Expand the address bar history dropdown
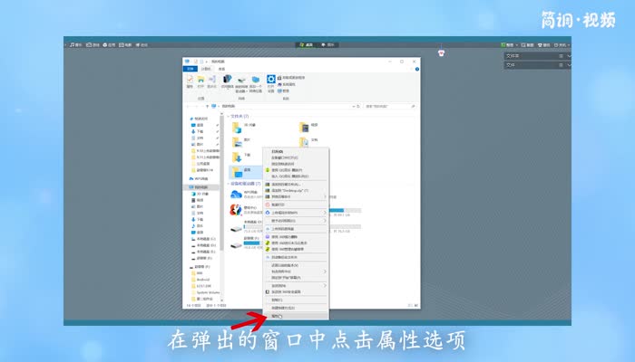 [355, 106]
